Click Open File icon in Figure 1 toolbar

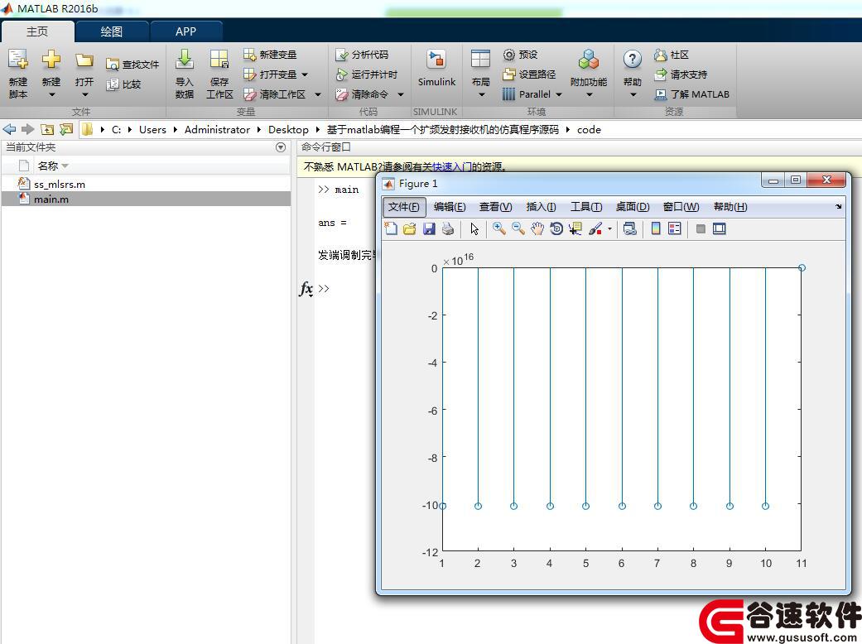pos(410,228)
